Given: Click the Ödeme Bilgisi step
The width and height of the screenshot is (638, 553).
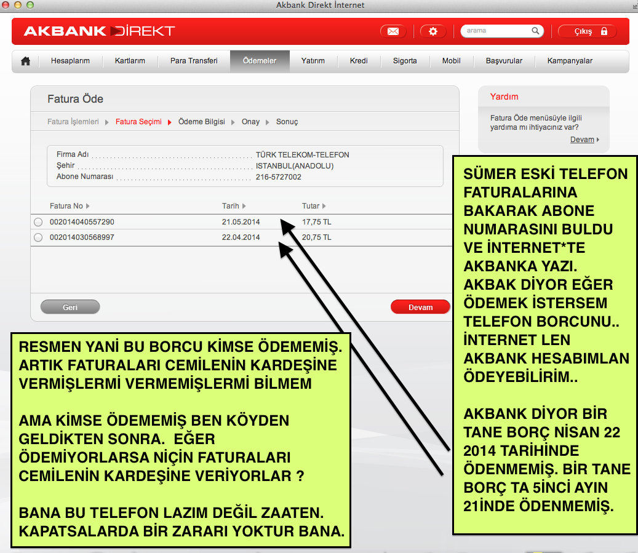Looking at the screenshot, I should [x=201, y=122].
